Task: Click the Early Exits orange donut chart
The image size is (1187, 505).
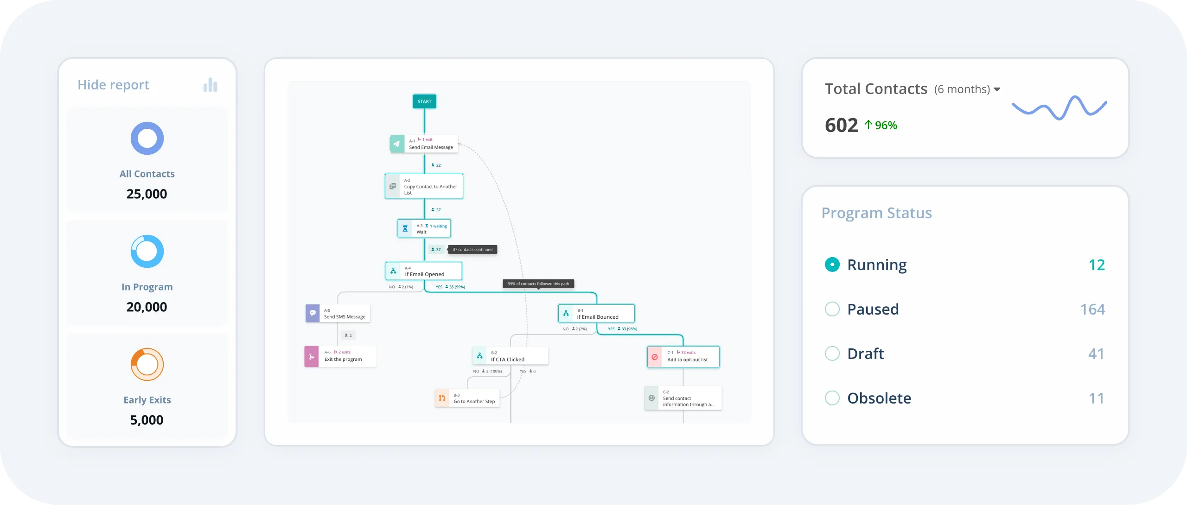Action: click(x=147, y=365)
